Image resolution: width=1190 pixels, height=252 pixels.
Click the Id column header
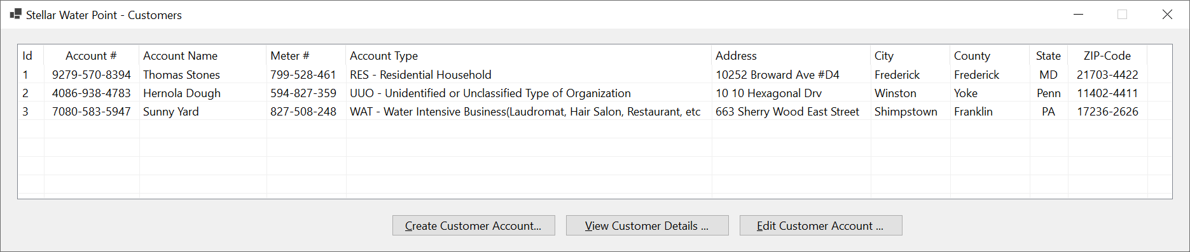click(x=31, y=55)
